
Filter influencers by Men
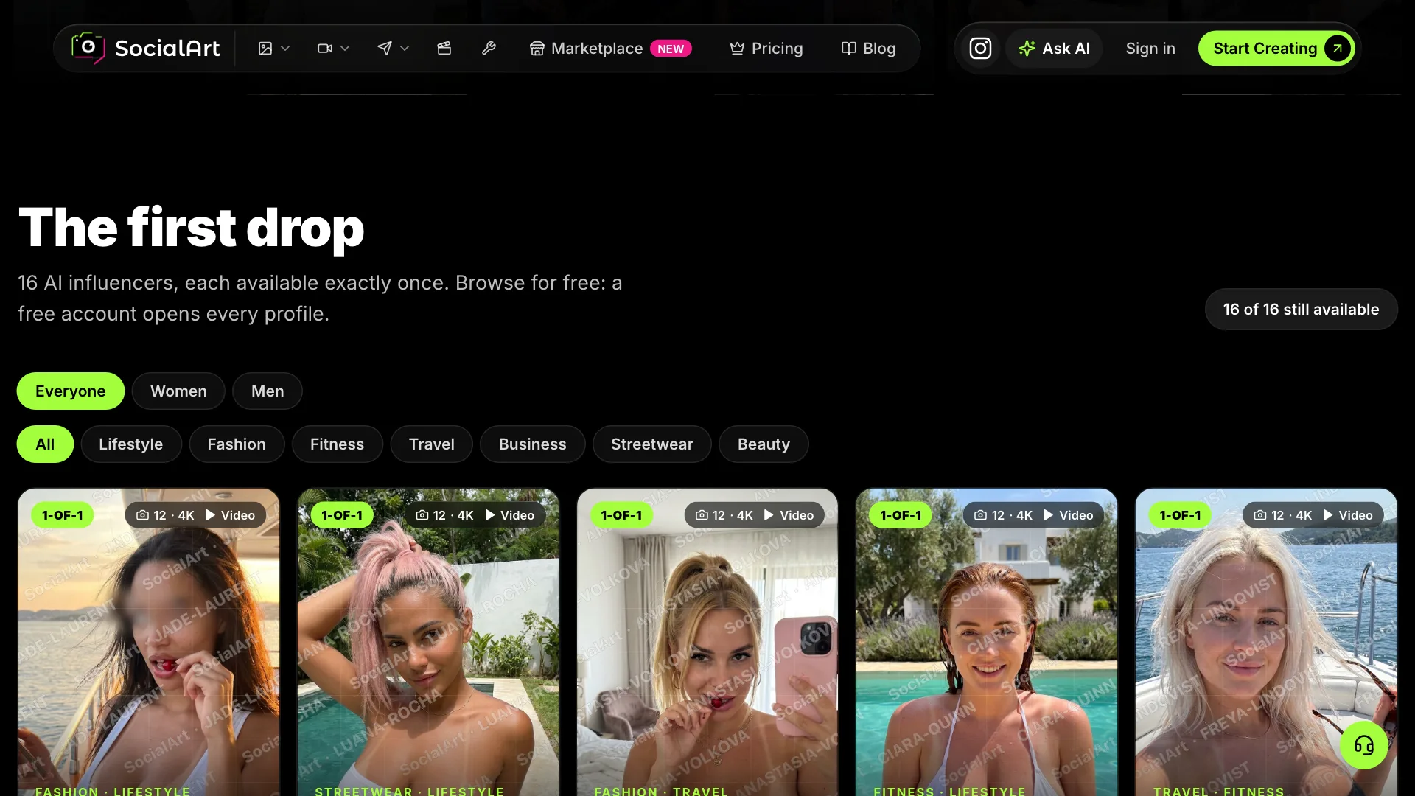click(268, 391)
